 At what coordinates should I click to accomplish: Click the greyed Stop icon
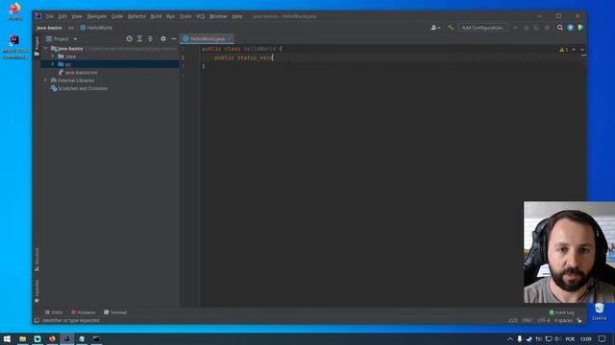(x=547, y=28)
